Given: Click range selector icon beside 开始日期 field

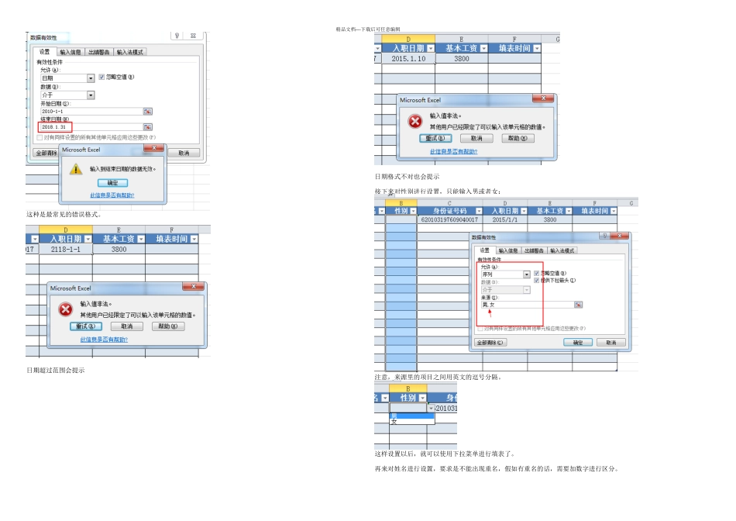Looking at the screenshot, I should click(147, 112).
